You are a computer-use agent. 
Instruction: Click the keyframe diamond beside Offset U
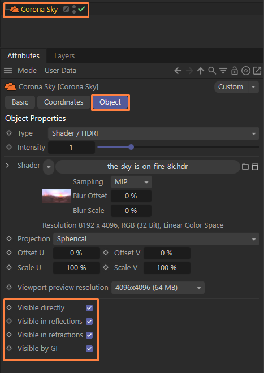click(x=9, y=253)
